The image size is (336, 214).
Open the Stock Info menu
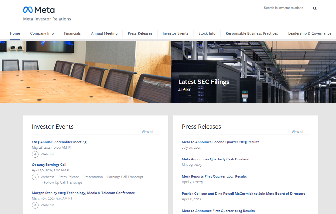pos(207,33)
